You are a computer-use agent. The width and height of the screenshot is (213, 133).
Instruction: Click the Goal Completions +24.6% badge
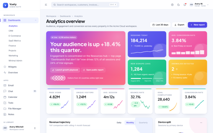tap(164, 107)
